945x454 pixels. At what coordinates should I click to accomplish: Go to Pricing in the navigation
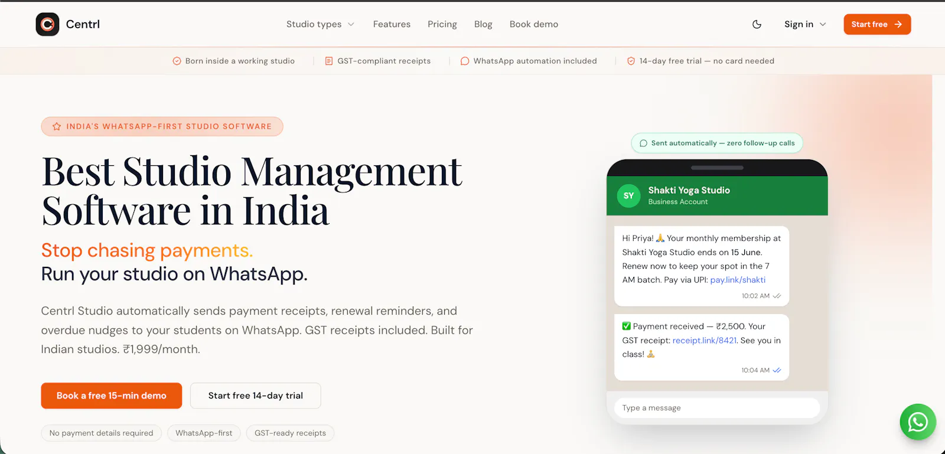pyautogui.click(x=442, y=24)
